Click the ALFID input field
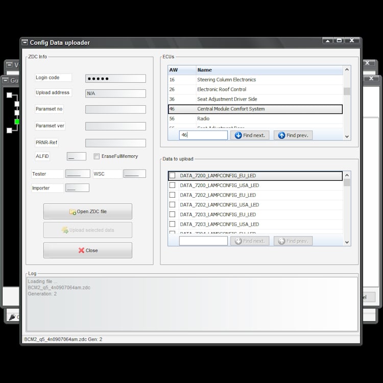The width and height of the screenshot is (383, 383). [77, 156]
